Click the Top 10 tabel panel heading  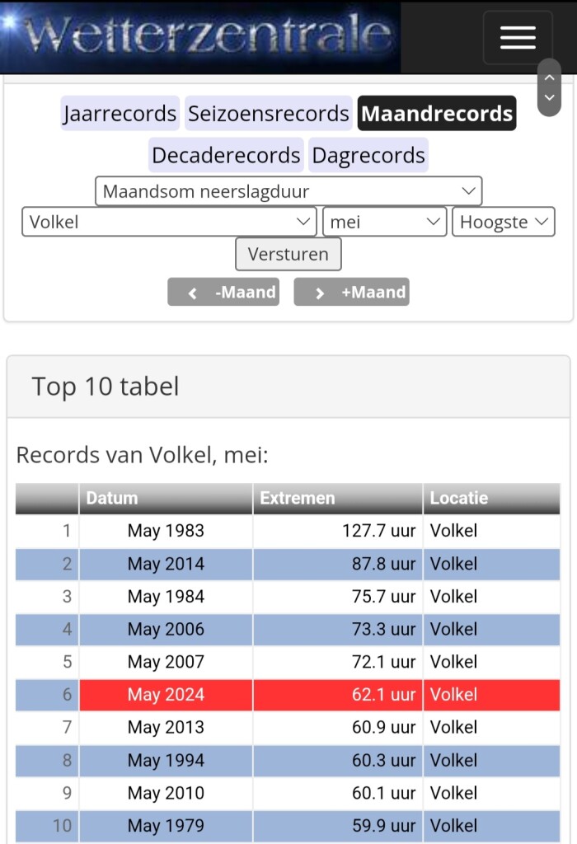point(106,387)
